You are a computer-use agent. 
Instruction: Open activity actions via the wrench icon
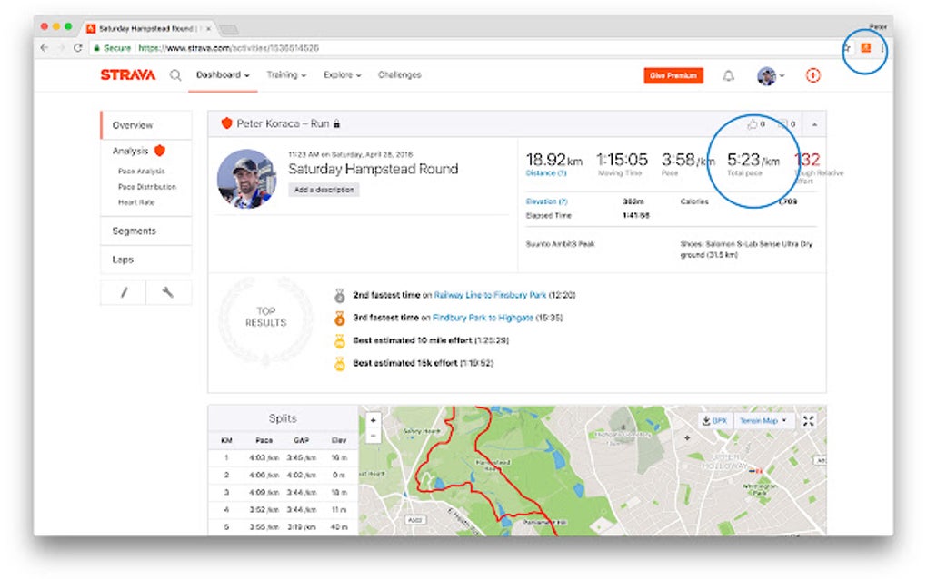pos(167,292)
